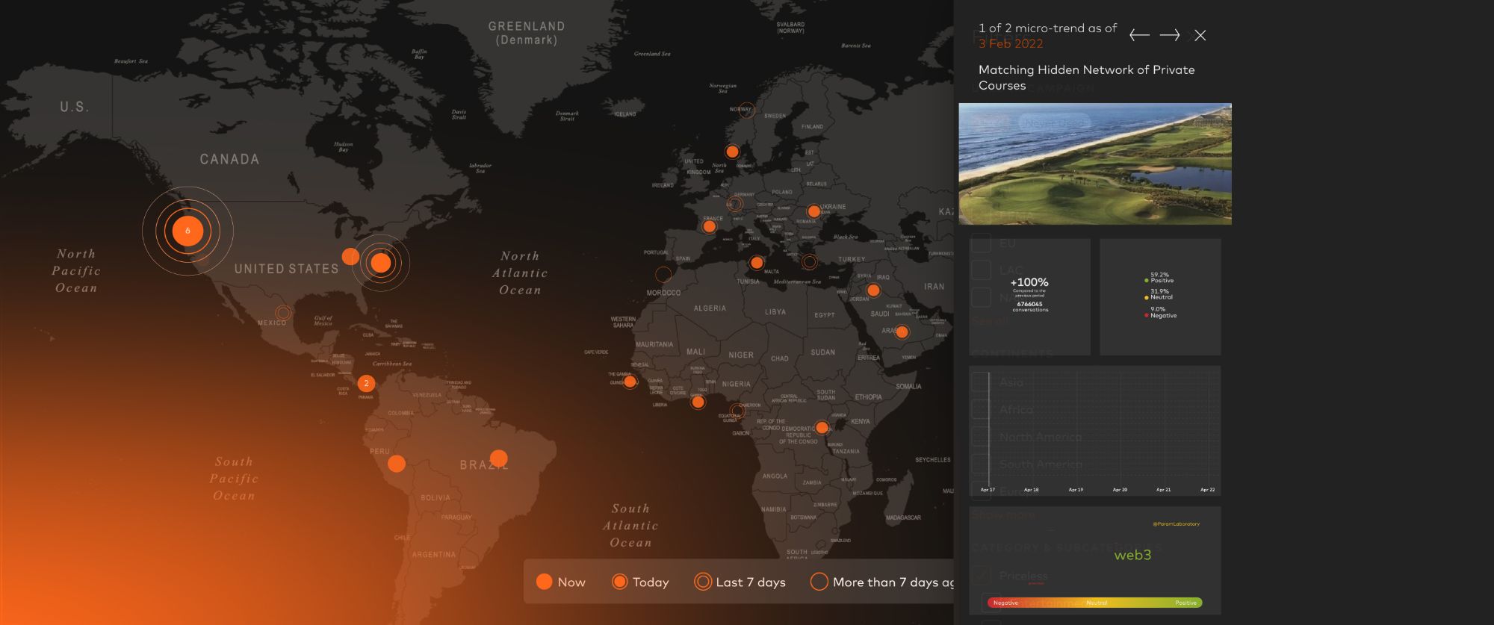Go to the previous micro-trend with left arrow
Image resolution: width=1494 pixels, height=625 pixels.
(1138, 35)
